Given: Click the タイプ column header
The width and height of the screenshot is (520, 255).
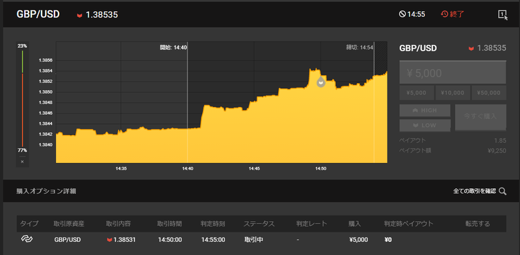Looking at the screenshot, I should (29, 224).
